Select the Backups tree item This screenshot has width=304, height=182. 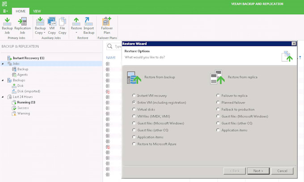coord(19,80)
